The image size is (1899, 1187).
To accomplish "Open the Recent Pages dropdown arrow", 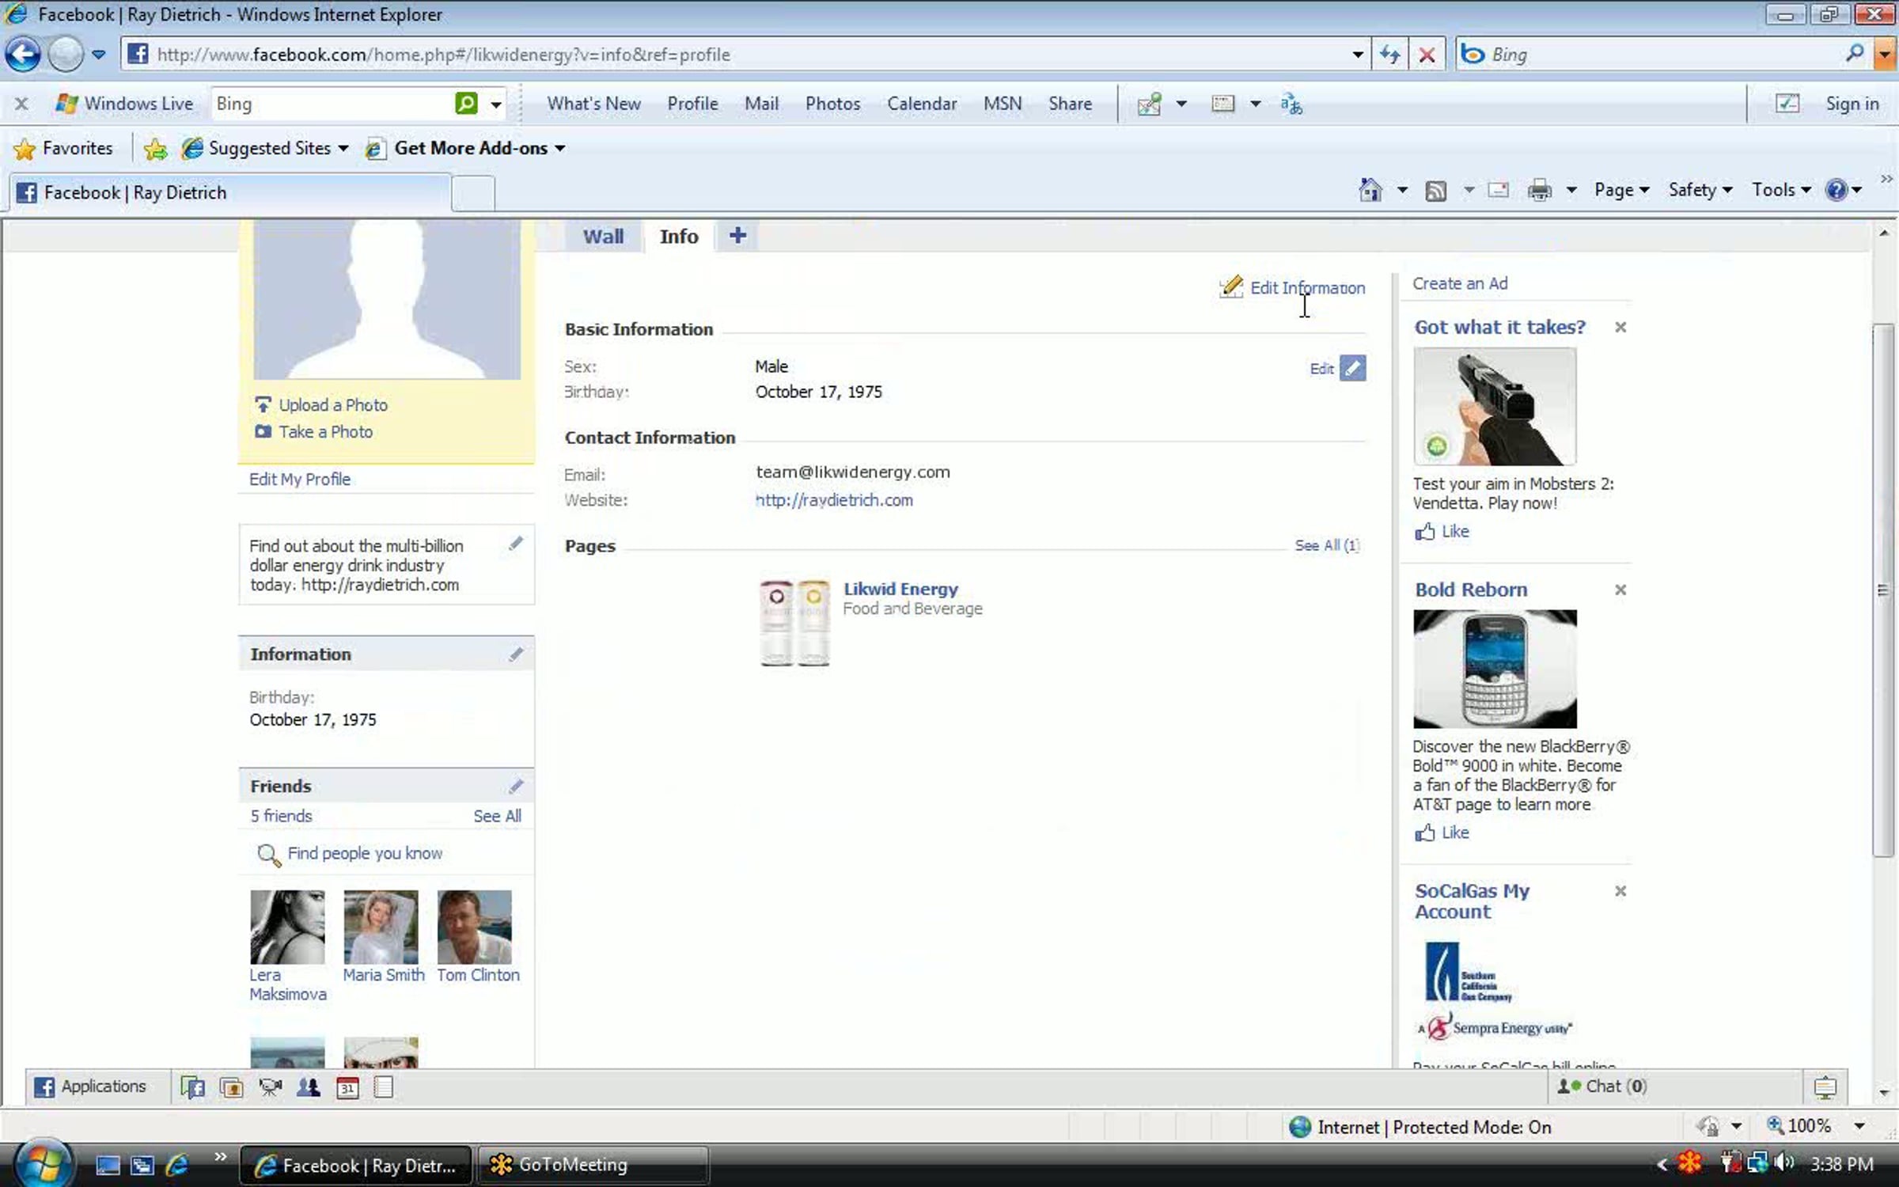I will coord(99,55).
